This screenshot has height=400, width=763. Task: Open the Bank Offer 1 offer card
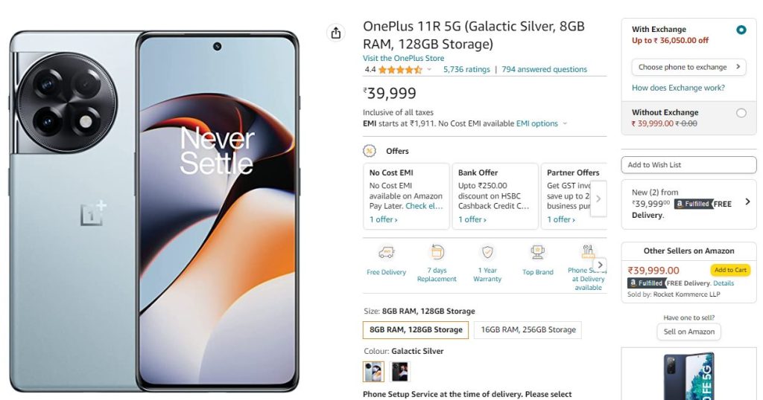[x=496, y=196]
